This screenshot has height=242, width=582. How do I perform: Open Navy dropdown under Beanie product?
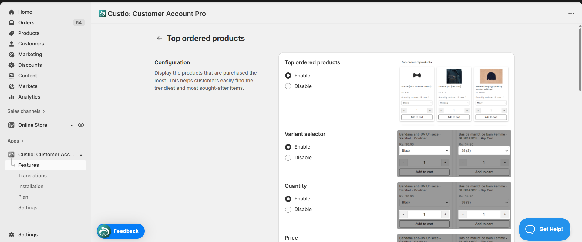click(x=491, y=103)
